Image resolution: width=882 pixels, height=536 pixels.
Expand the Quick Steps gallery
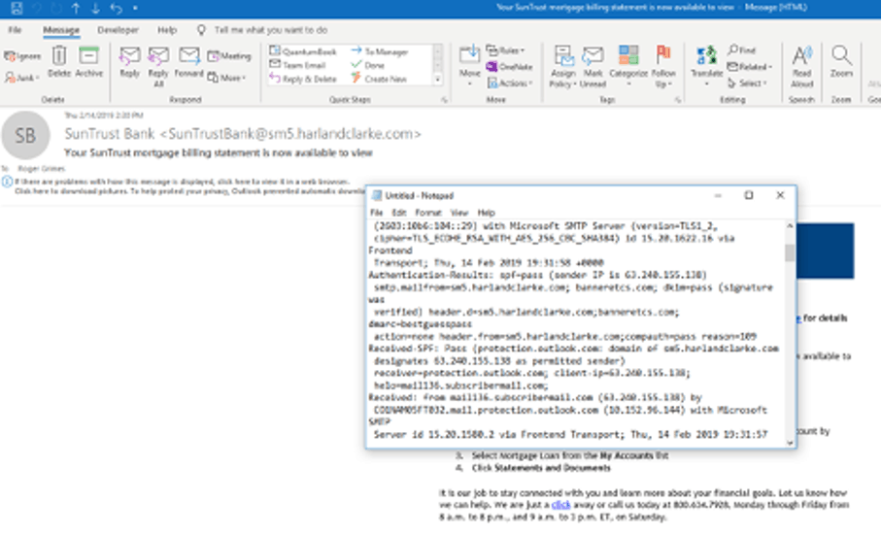(438, 80)
